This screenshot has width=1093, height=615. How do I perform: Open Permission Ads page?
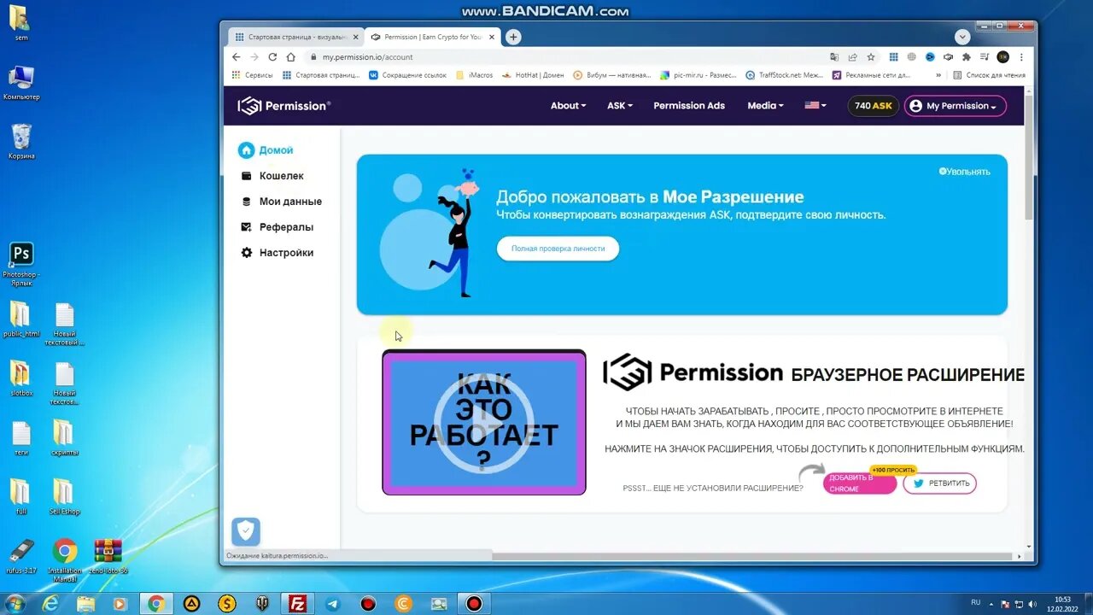coord(689,106)
